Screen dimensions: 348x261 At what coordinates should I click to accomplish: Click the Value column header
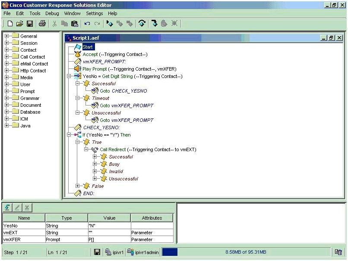pos(109,218)
